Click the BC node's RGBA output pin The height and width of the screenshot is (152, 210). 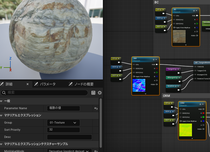pos(197,35)
